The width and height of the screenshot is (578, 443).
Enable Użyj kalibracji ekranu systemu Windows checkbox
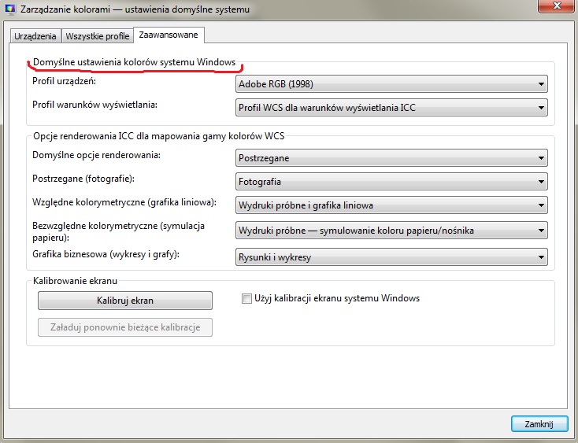[x=247, y=299]
